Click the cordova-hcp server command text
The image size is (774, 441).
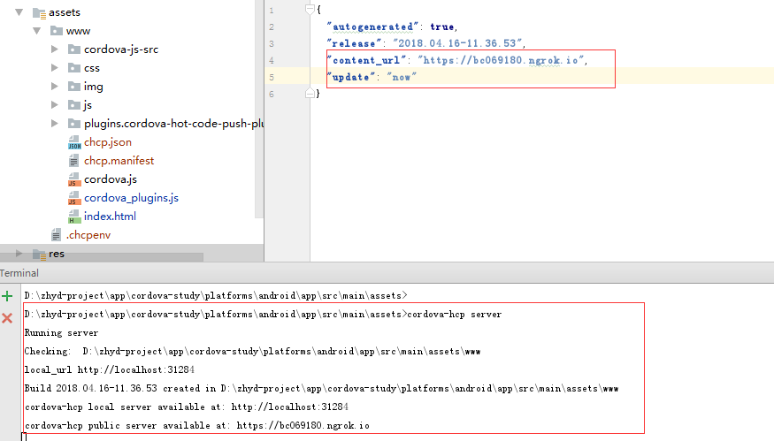[454, 315]
